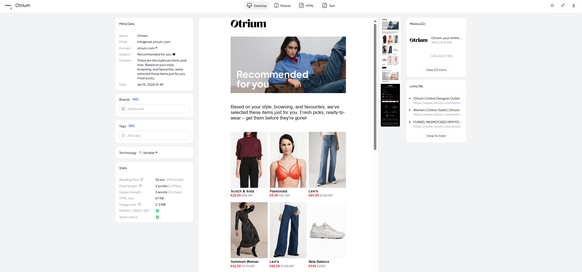Switch to the Mobile preview tab
Screen dimensions: 582x272
[282, 5]
